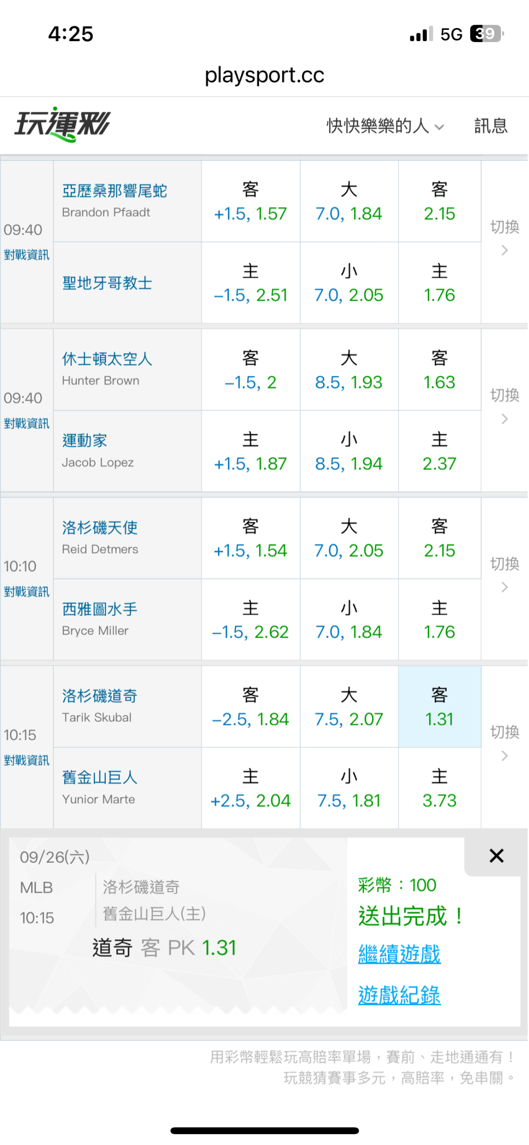Tap 切換 chevron for Dodgers game

[x=505, y=756]
